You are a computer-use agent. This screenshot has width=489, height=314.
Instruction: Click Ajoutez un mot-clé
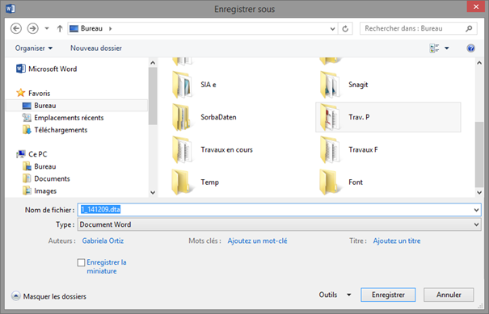(x=257, y=241)
